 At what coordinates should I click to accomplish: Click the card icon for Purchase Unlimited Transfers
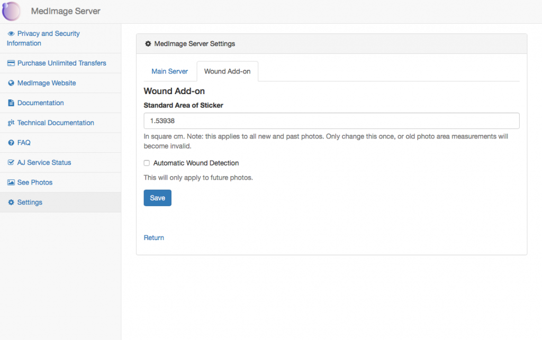[11, 63]
